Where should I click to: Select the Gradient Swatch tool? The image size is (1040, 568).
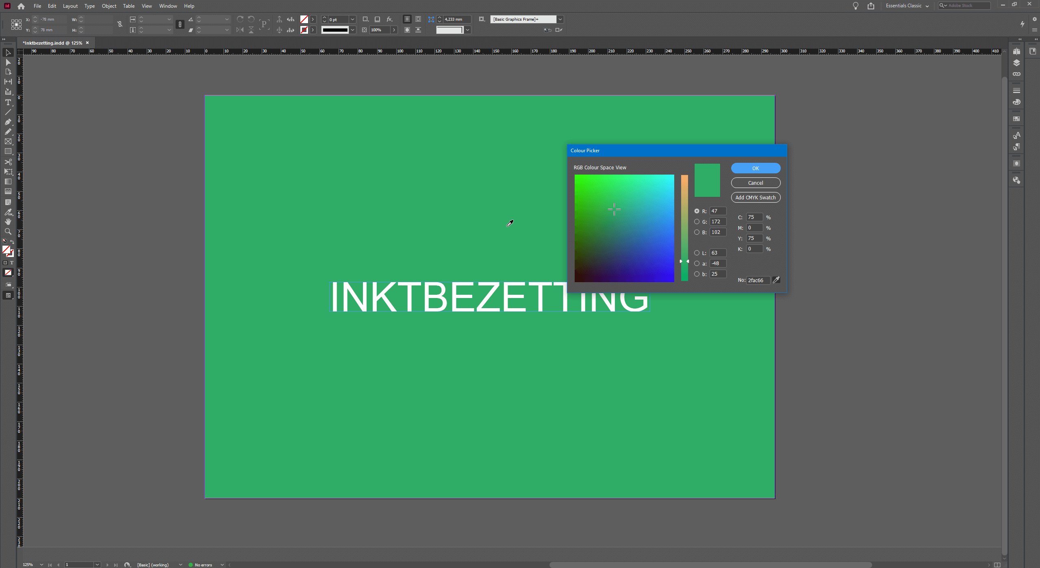coord(8,181)
